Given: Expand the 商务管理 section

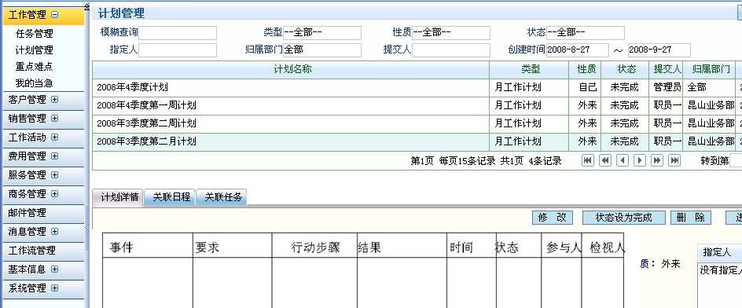Looking at the screenshot, I should [x=54, y=194].
